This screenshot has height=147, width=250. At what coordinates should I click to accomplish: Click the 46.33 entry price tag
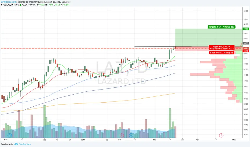pyautogui.click(x=246, y=43)
